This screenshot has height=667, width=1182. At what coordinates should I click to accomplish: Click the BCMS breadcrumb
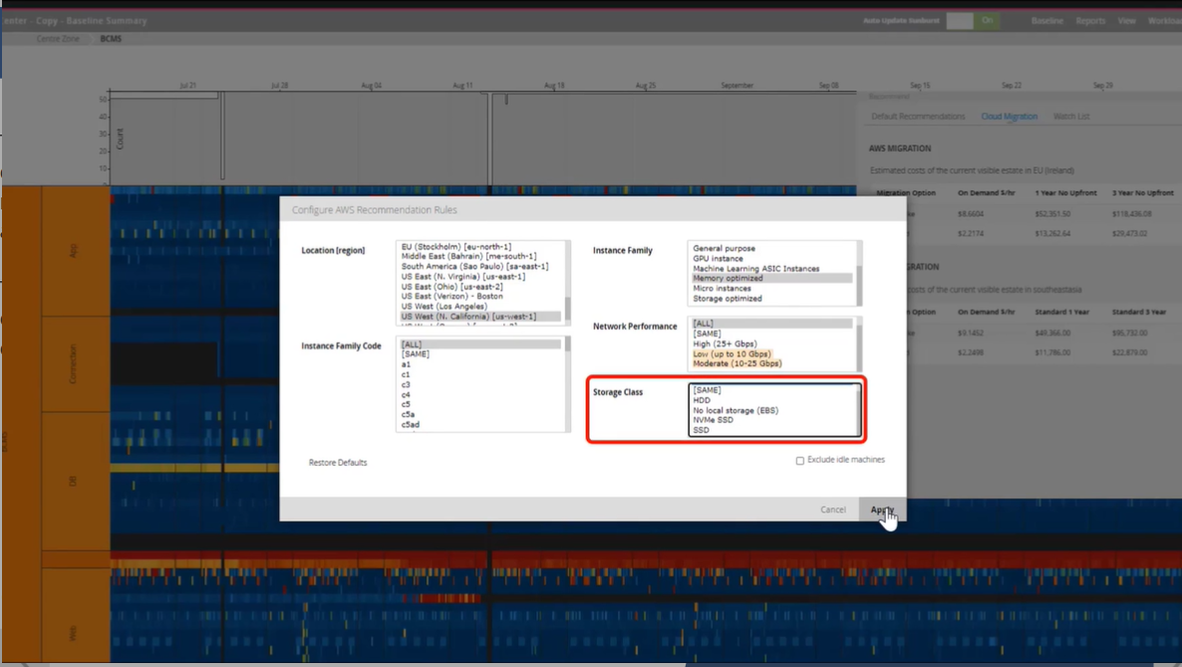[111, 39]
